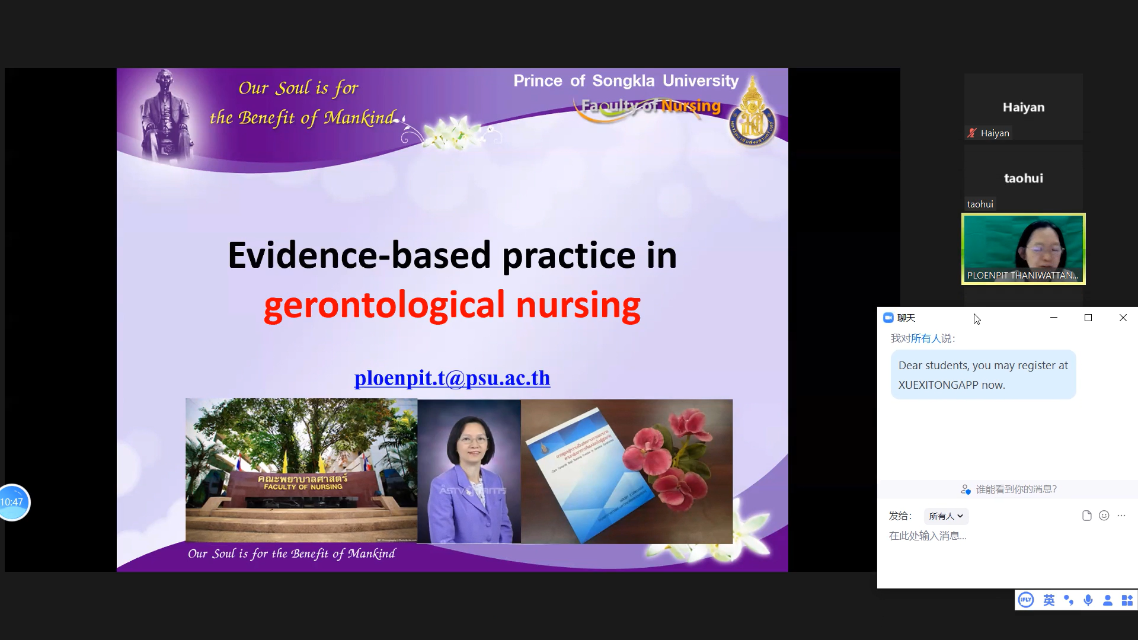1138x640 pixels.
Task: Click the iFLY voice input microphone
Action: (1088, 600)
